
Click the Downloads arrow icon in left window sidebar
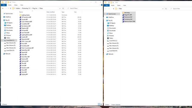5,30
